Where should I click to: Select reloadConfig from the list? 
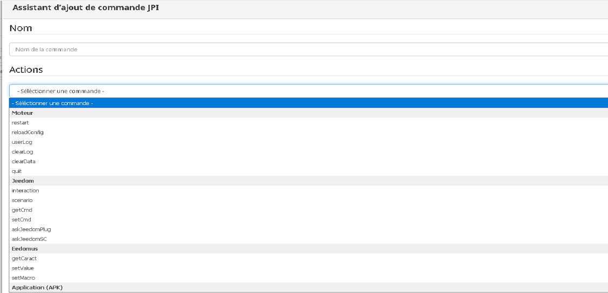point(27,132)
